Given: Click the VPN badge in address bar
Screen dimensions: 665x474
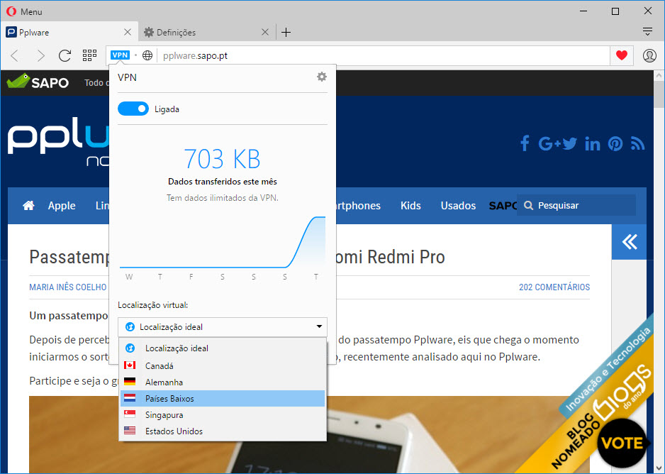Looking at the screenshot, I should click(120, 55).
